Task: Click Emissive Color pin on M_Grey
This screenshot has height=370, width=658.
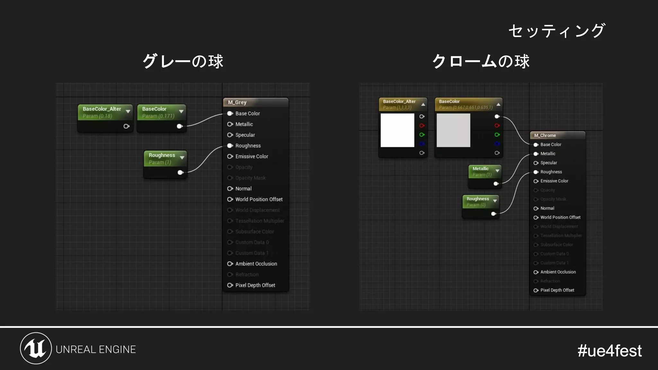Action: 230,156
